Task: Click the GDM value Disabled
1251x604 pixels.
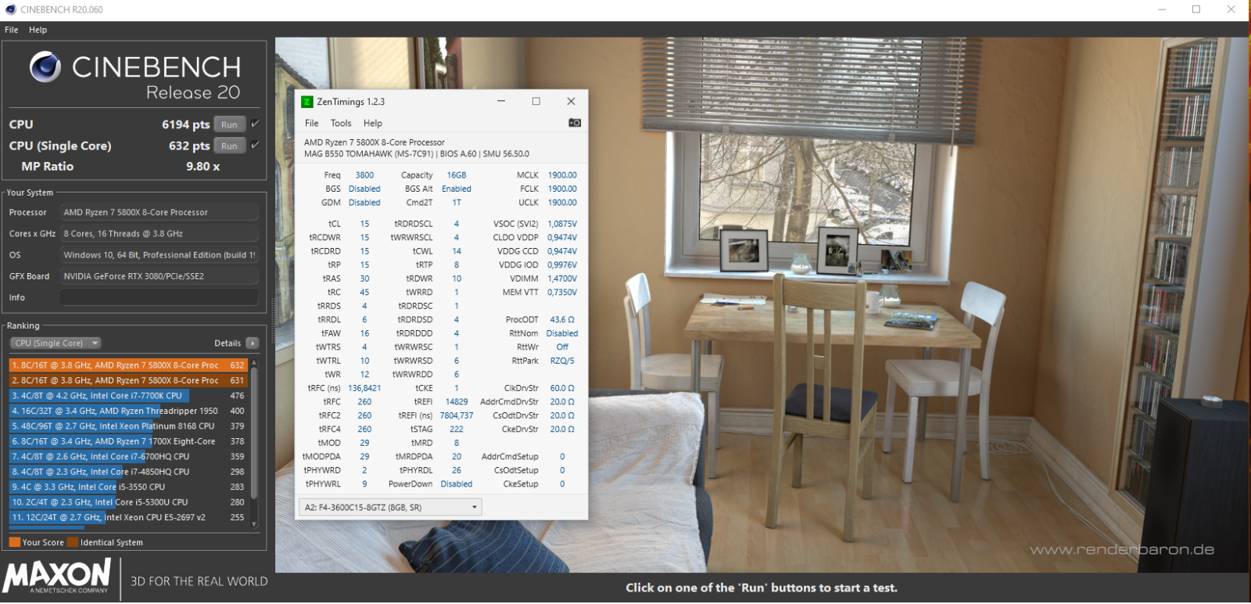Action: pyautogui.click(x=364, y=203)
